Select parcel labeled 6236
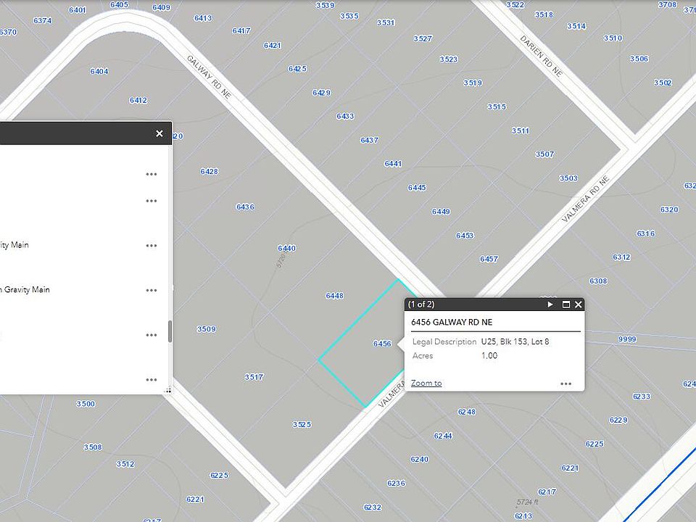Image resolution: width=696 pixels, height=522 pixels. tap(396, 483)
